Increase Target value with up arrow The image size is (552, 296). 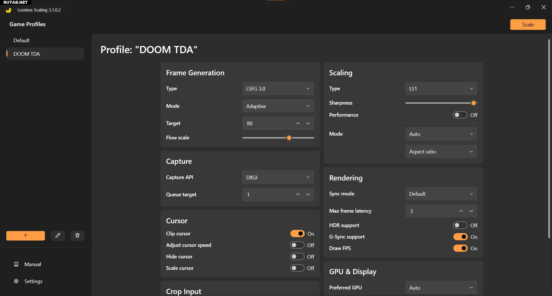[298, 123]
